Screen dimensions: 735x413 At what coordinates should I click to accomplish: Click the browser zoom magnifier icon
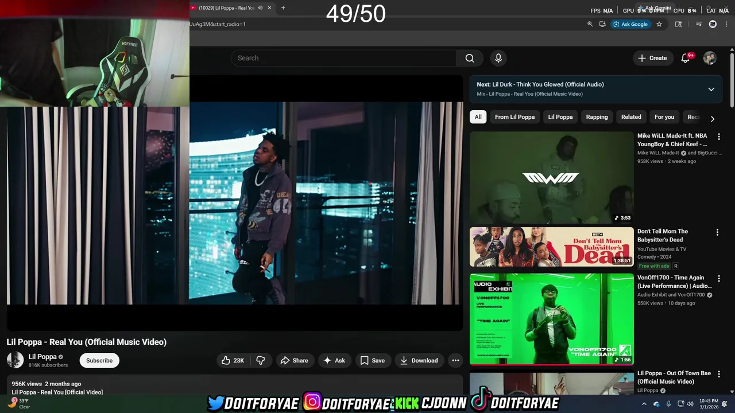click(x=590, y=24)
